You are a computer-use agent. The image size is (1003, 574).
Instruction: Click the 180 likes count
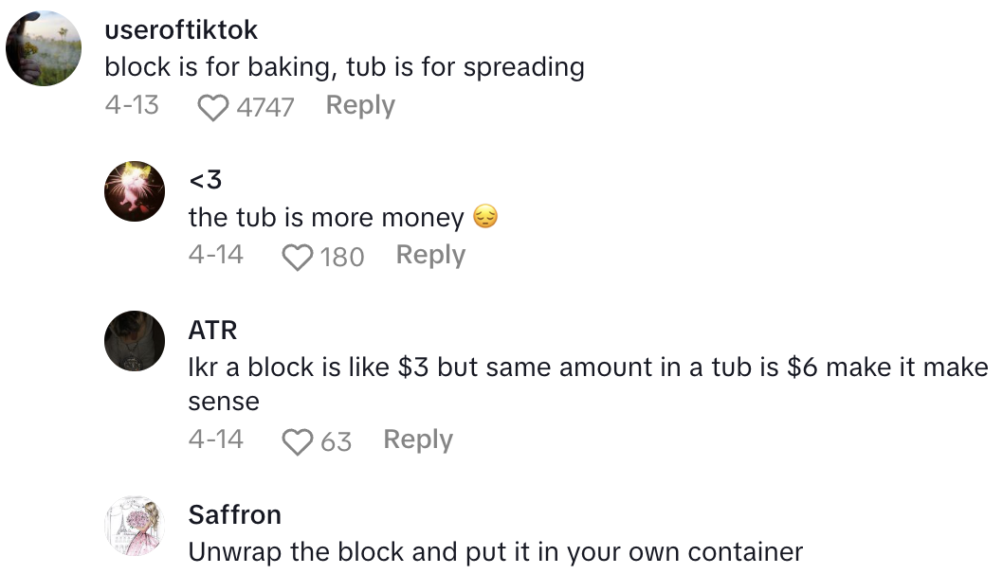pyautogui.click(x=342, y=256)
